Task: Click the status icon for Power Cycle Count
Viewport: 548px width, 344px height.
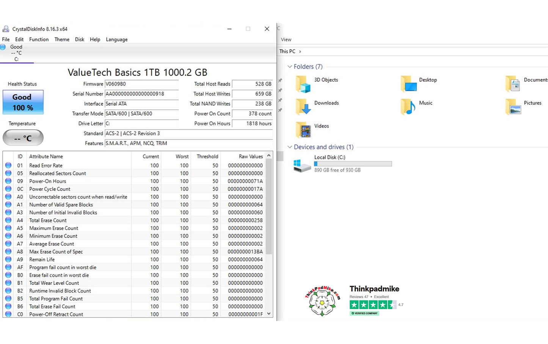Action: 8,189
